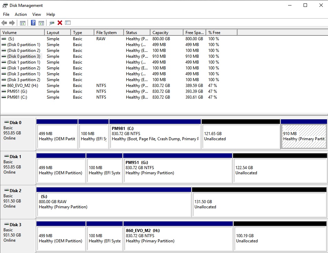Screen dimensions: 328x253
Task: Select the 121.65 GB unallocated space on Disk 0
Action: click(240, 136)
